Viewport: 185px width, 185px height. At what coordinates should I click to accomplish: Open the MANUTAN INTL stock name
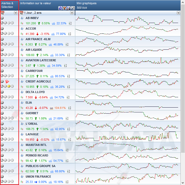[36, 145]
